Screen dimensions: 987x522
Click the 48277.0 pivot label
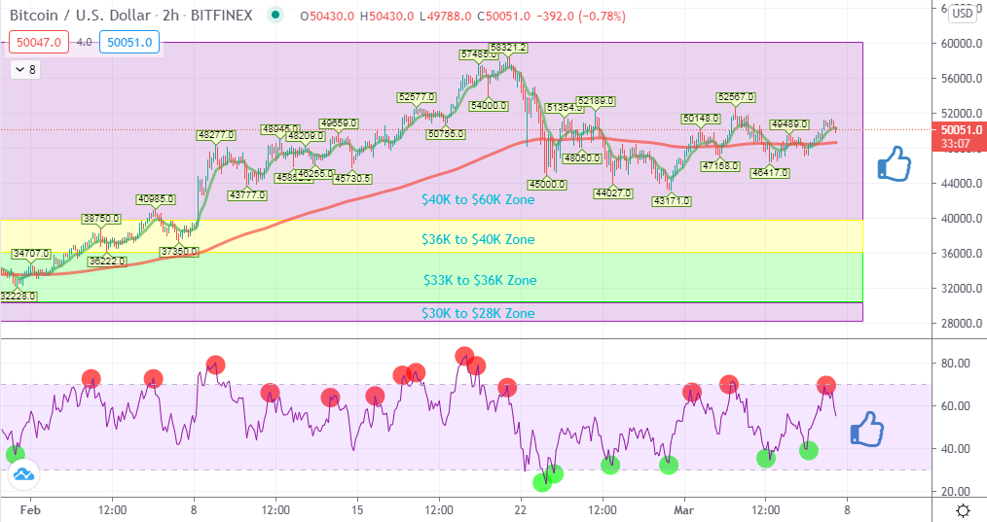tap(216, 135)
